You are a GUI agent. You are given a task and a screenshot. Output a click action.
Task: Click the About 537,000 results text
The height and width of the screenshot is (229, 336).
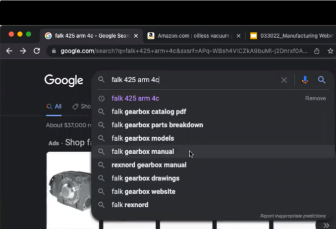pyautogui.click(x=69, y=125)
